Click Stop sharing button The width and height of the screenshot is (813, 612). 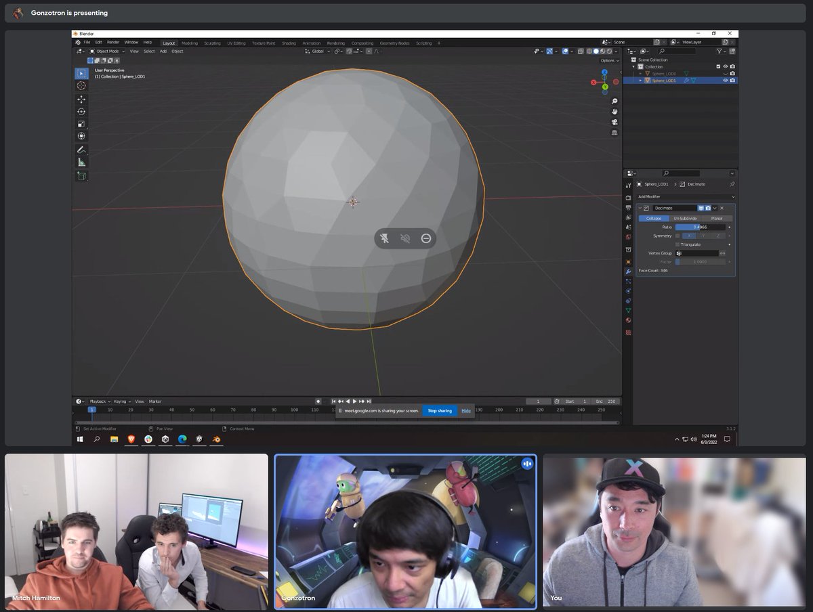(x=440, y=411)
